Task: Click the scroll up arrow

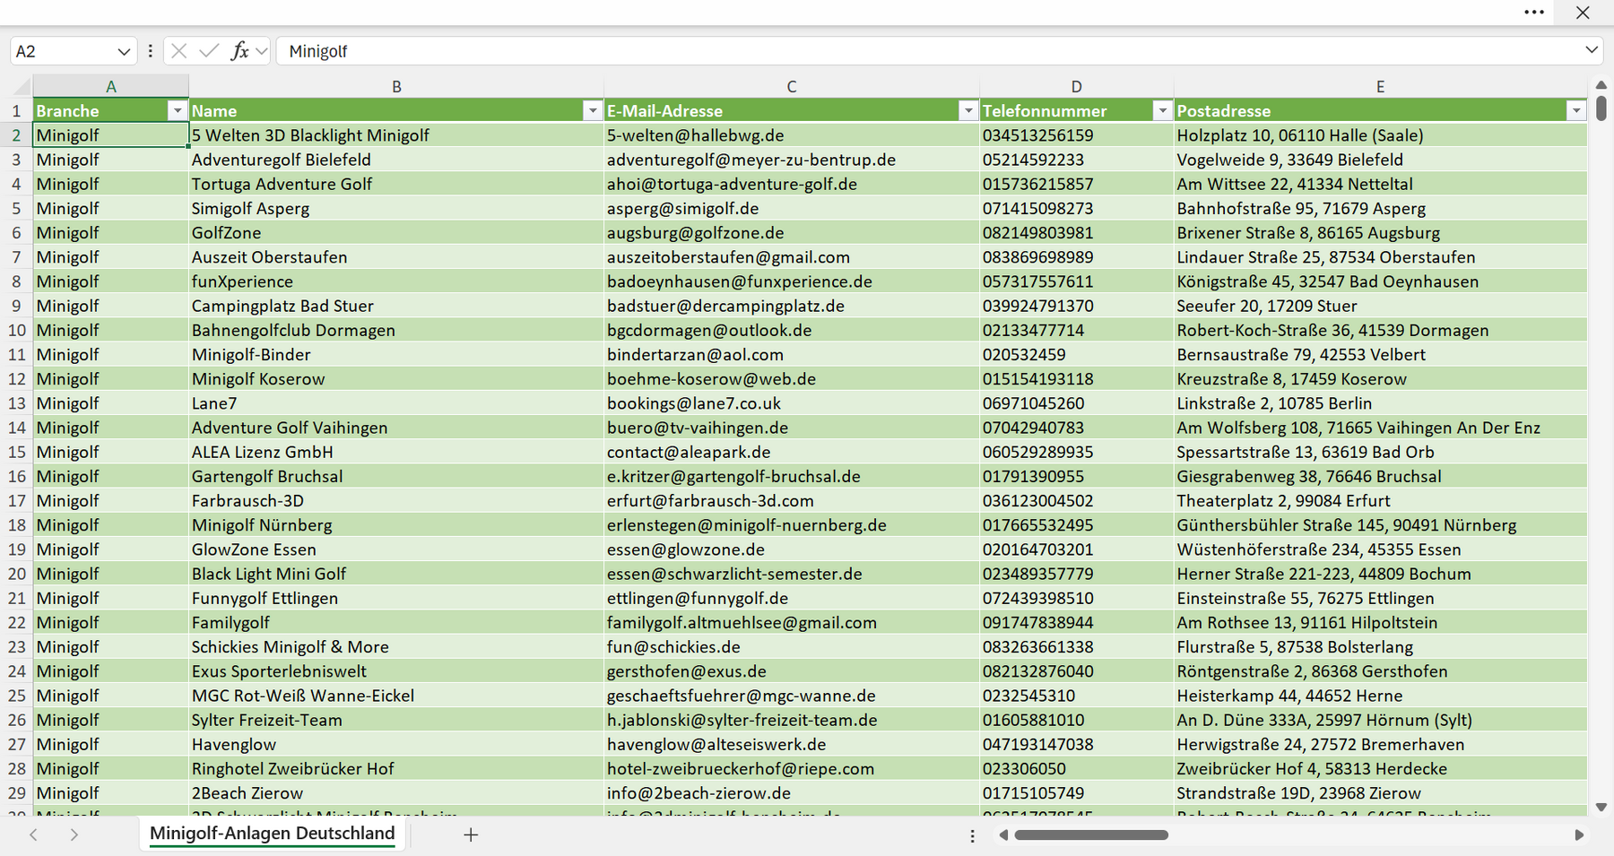Action: (x=1601, y=85)
